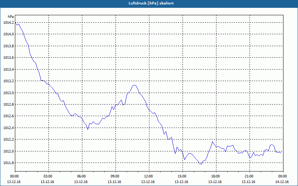Click the '1013,8' y-axis value
This screenshot has height=186, width=298.
pos(9,46)
